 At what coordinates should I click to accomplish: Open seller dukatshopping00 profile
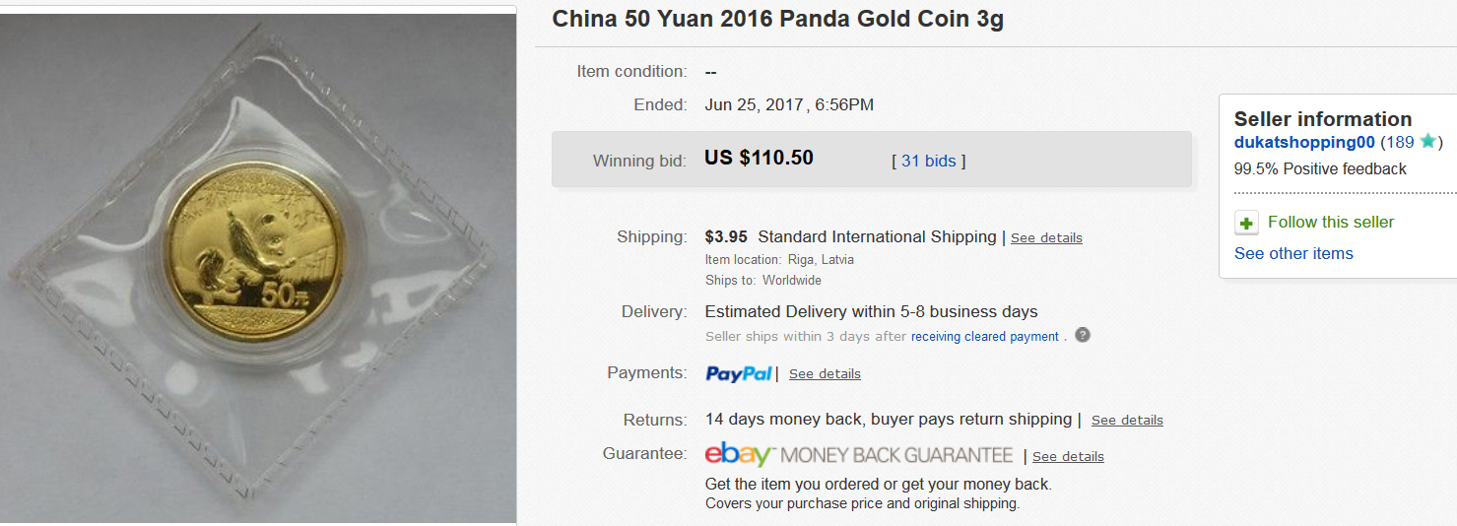coord(1304,142)
